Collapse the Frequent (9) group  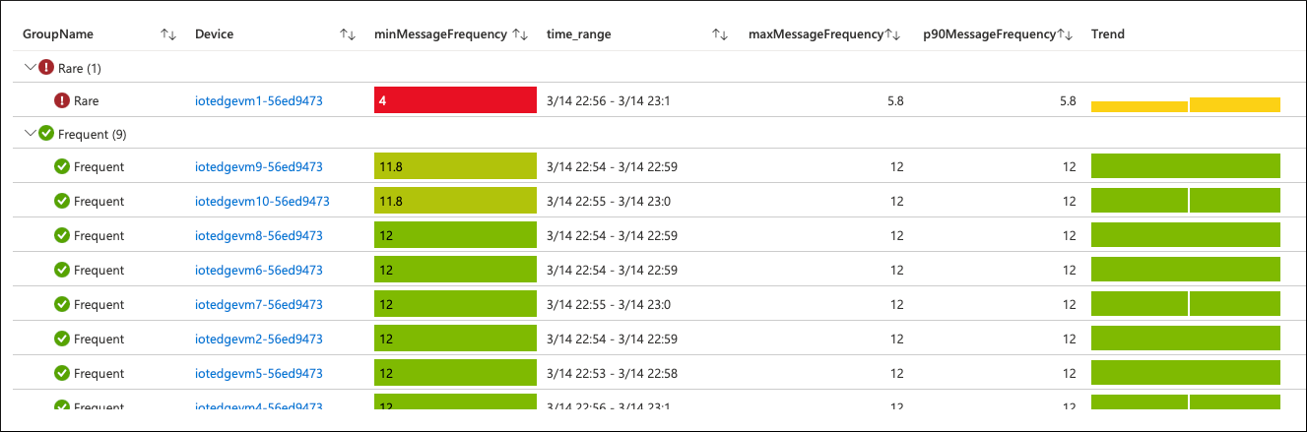[29, 134]
